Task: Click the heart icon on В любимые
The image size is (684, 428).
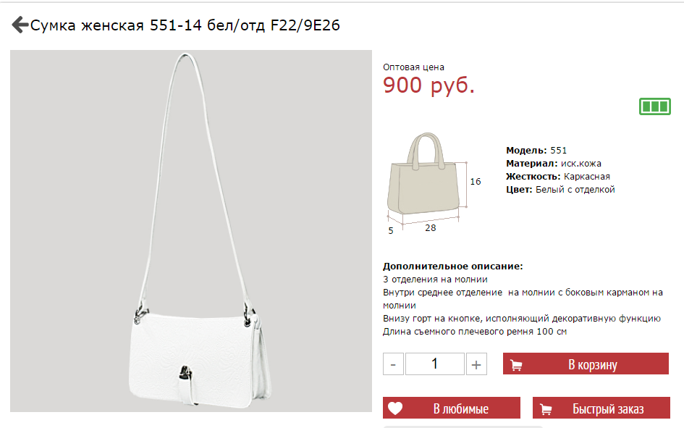Action: click(395, 408)
